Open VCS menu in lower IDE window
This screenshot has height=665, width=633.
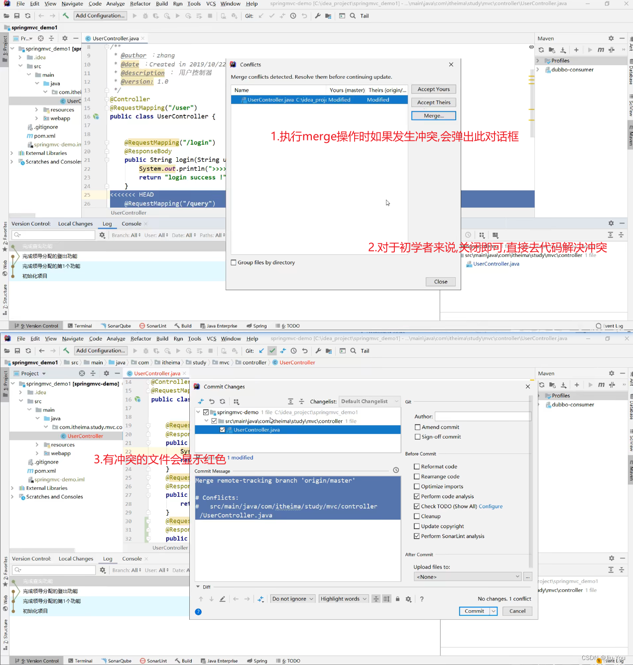coord(212,338)
